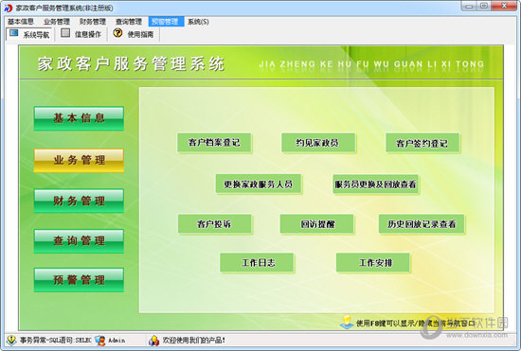Click the F8 hint text
Viewport: 521px width, 351px height.
(x=415, y=323)
